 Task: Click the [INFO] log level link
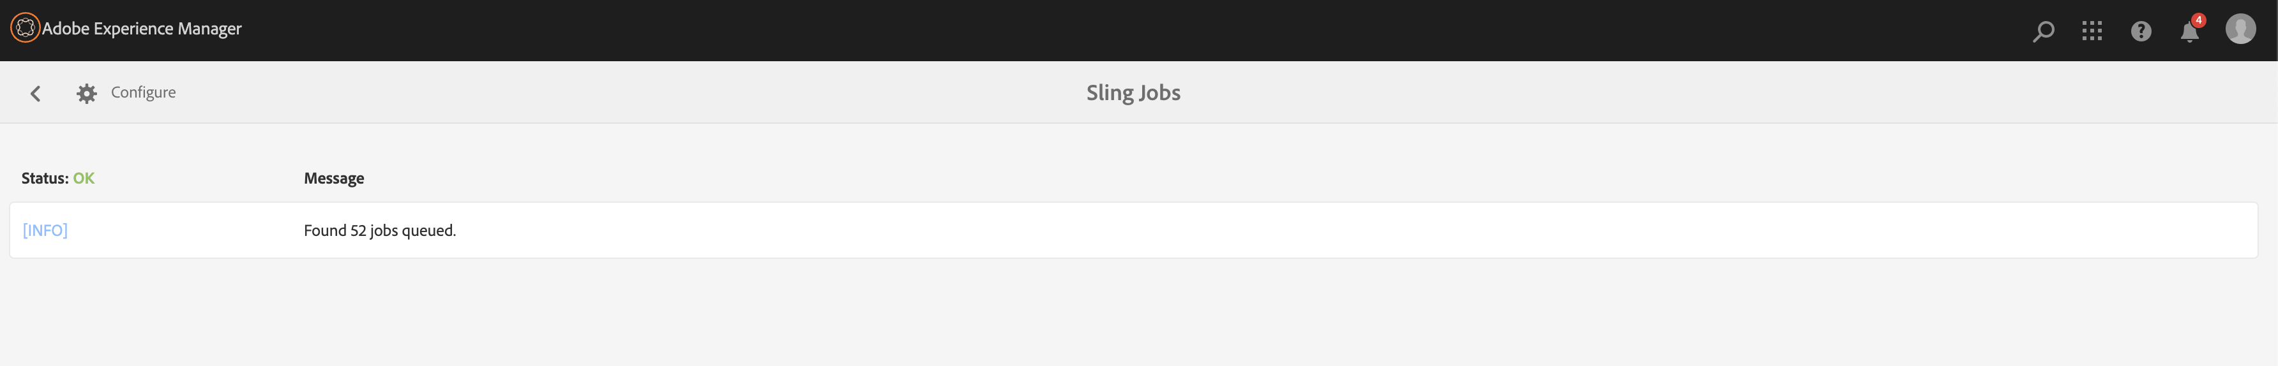click(x=45, y=231)
